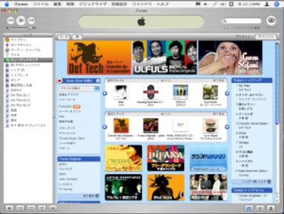
Task: Open the Def Tech exclusive track cover
Action: pyautogui.click(x=121, y=125)
